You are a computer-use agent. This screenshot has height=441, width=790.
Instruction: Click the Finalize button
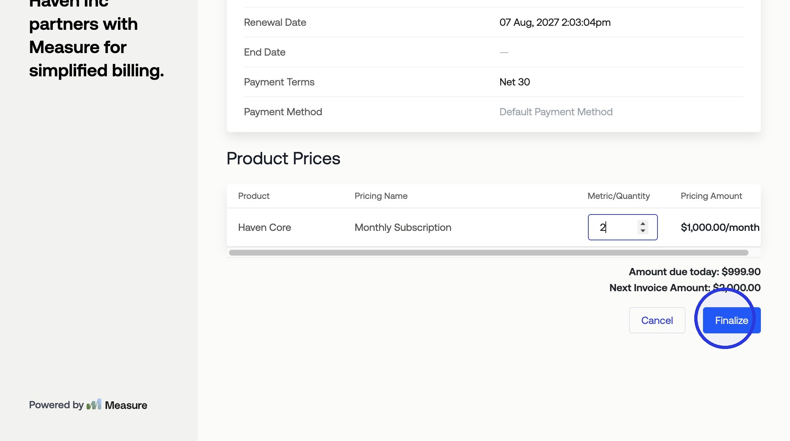pos(731,320)
